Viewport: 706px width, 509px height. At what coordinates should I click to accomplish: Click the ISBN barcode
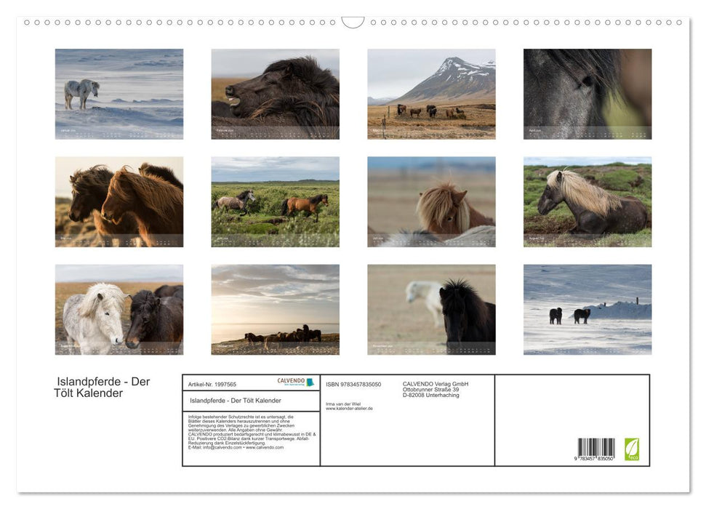pyautogui.click(x=596, y=449)
